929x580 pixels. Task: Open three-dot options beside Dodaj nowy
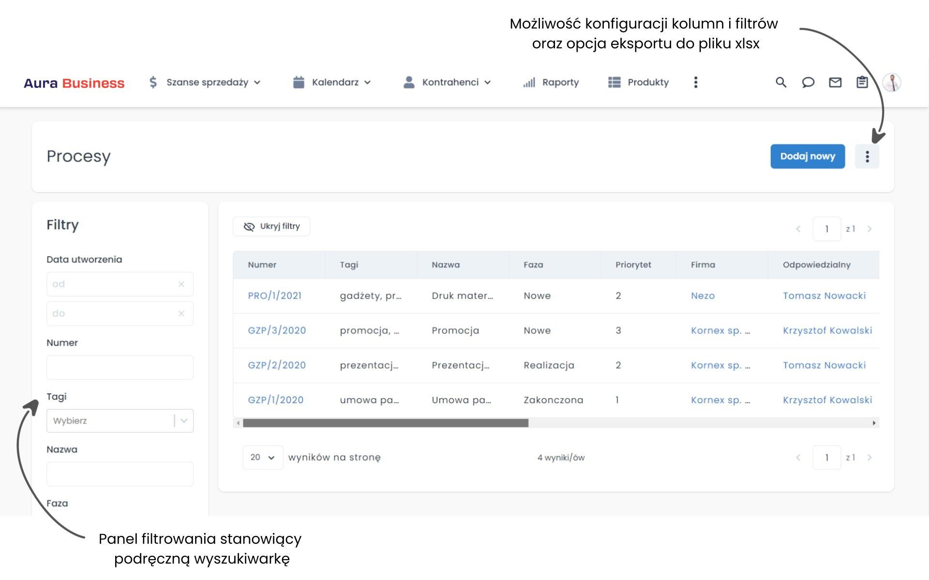pos(867,156)
